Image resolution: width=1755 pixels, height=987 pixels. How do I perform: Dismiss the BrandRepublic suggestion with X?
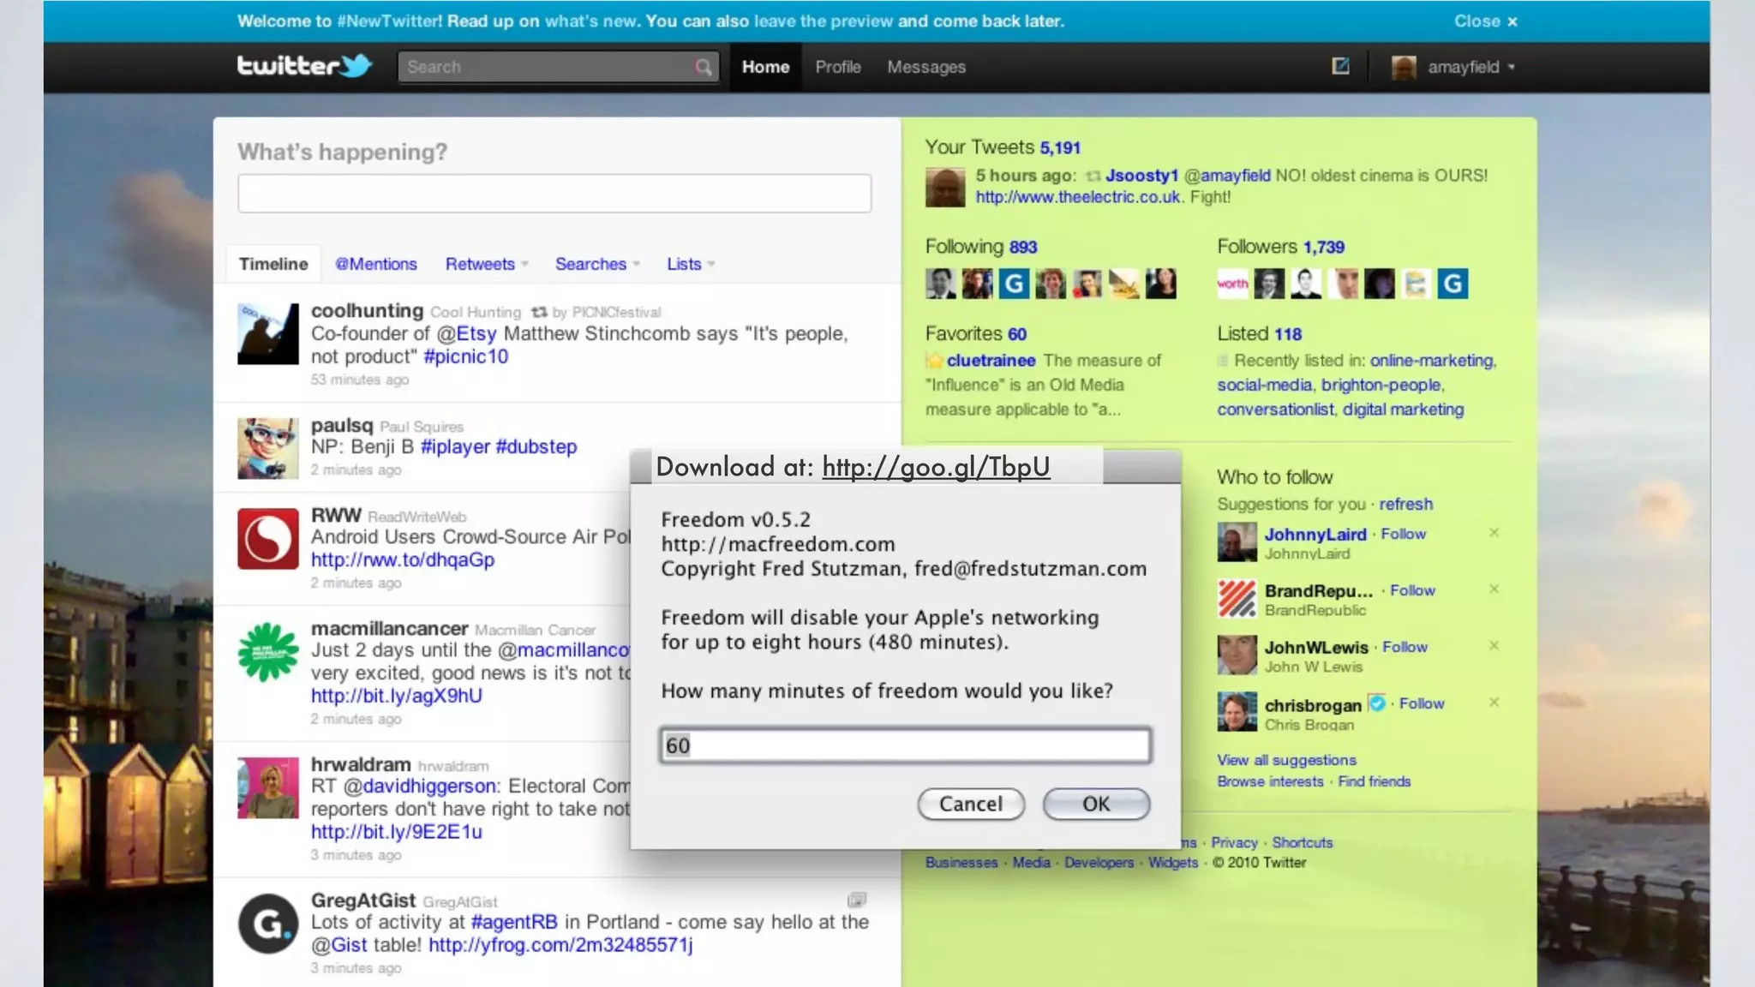tap(1494, 589)
